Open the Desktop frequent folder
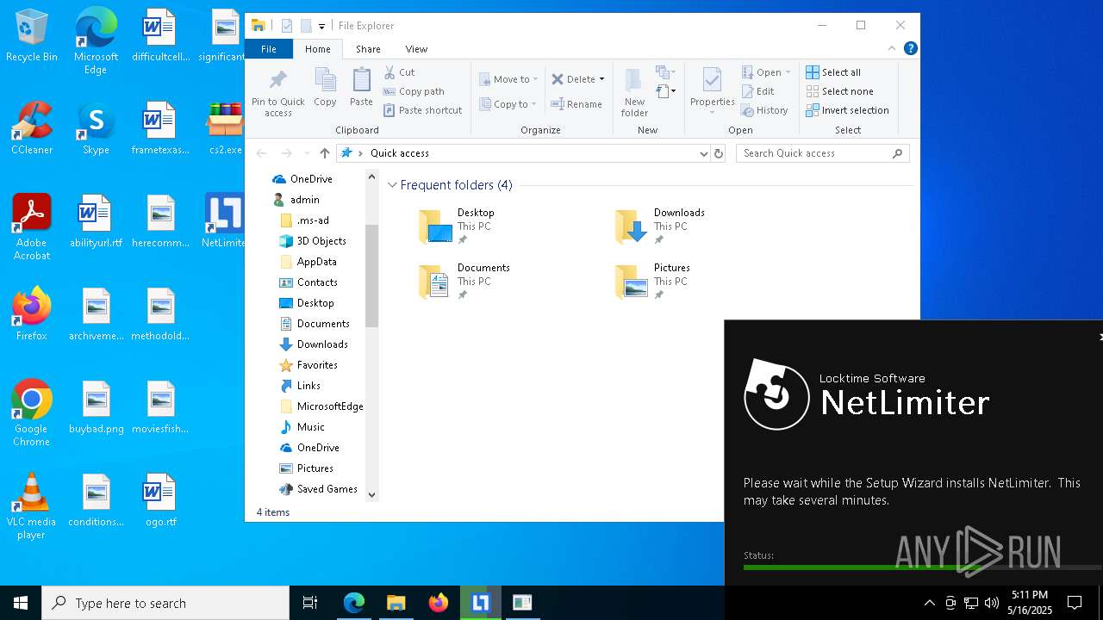 click(x=458, y=226)
